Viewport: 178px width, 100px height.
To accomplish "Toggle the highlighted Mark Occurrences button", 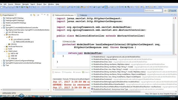I will pyautogui.click(x=106, y=7).
